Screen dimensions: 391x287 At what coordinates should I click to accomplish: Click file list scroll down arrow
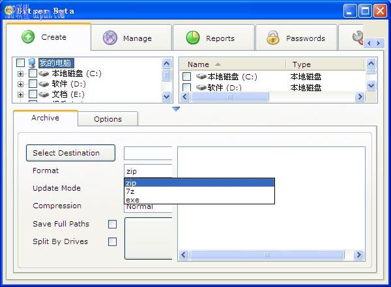tap(371, 86)
